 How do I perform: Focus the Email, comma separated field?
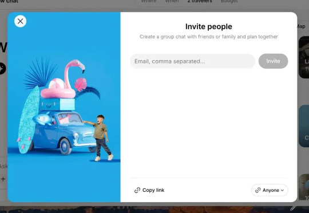(x=192, y=61)
